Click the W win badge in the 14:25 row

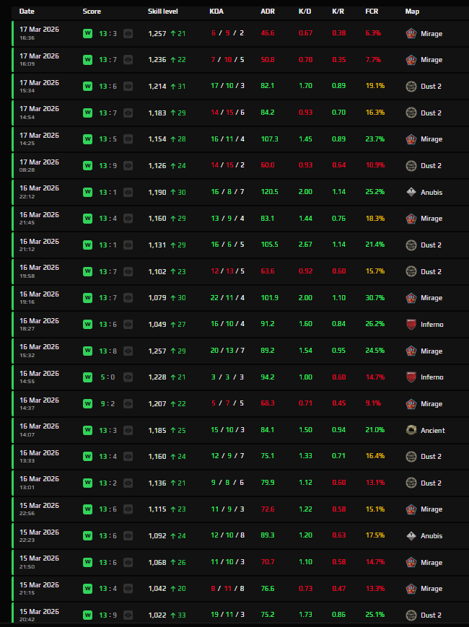[x=87, y=139]
